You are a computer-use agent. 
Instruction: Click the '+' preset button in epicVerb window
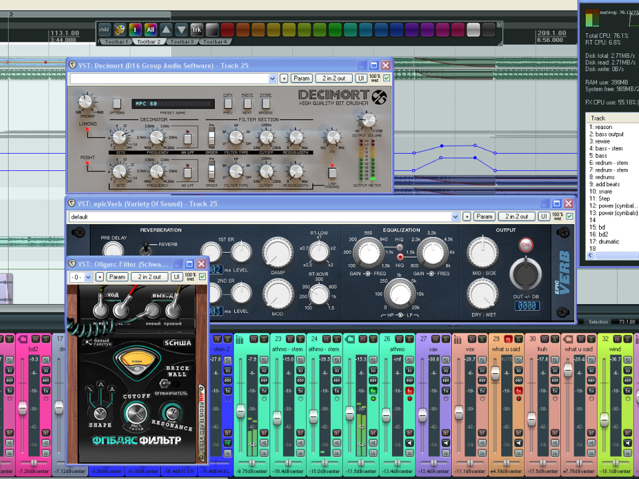pyautogui.click(x=467, y=217)
